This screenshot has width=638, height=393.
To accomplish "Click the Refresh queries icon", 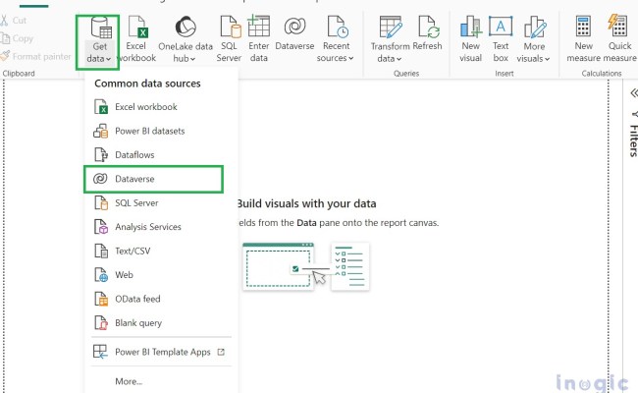I will coord(427,33).
